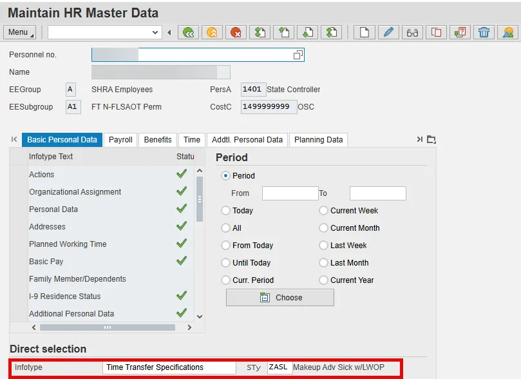Select the Curr. Period radio button
521x379 pixels.
click(225, 280)
